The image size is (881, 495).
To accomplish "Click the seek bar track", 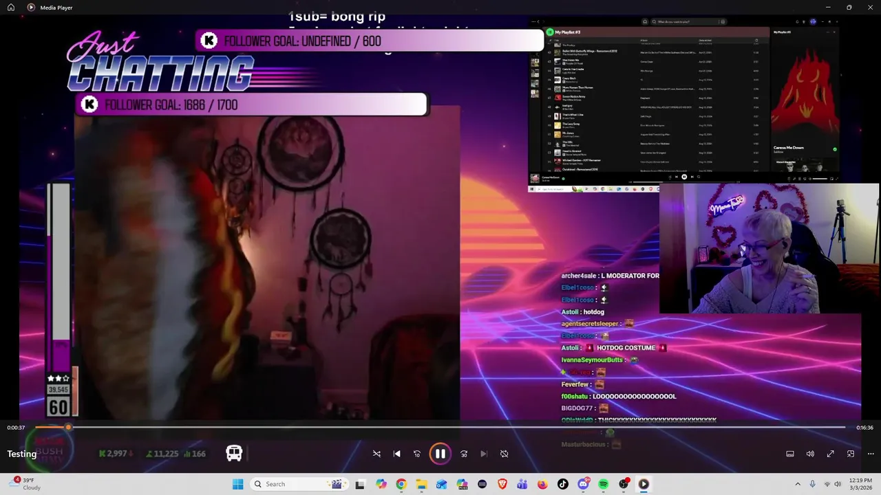I will pyautogui.click(x=440, y=428).
